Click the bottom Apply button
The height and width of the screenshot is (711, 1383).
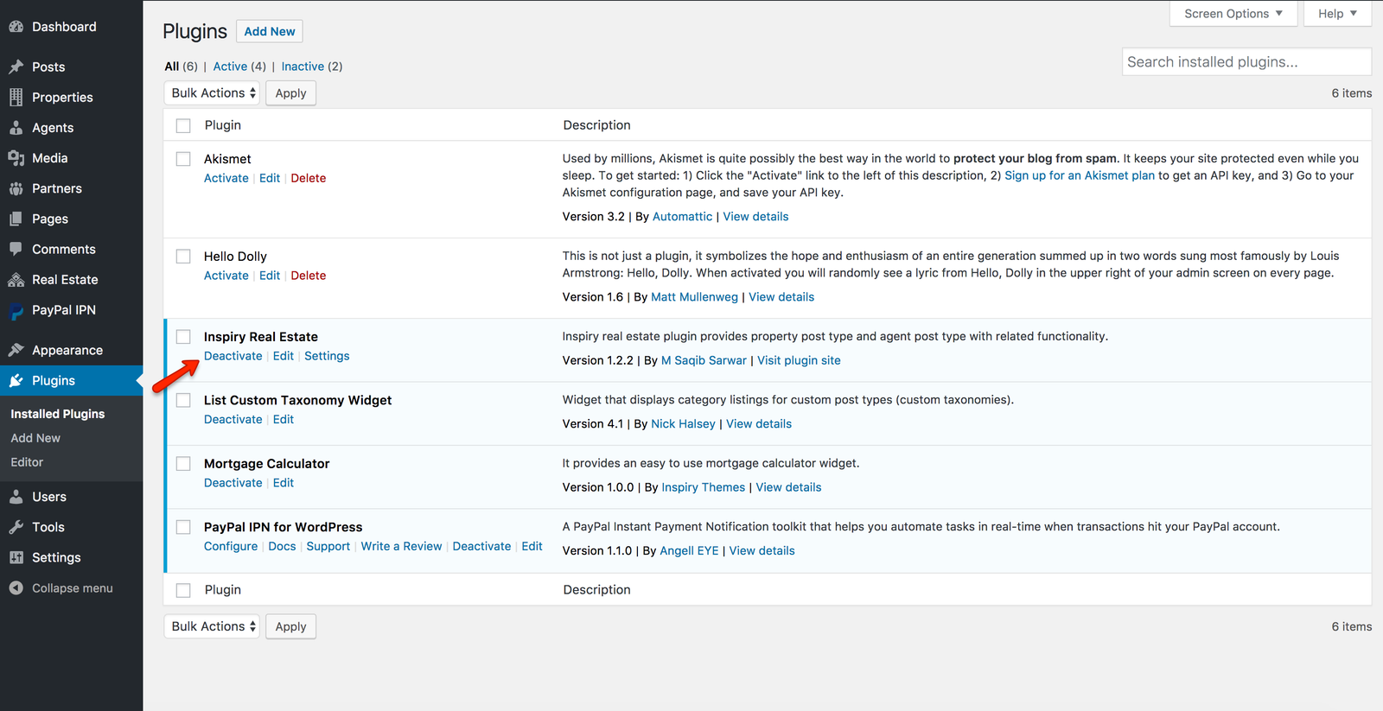point(290,626)
